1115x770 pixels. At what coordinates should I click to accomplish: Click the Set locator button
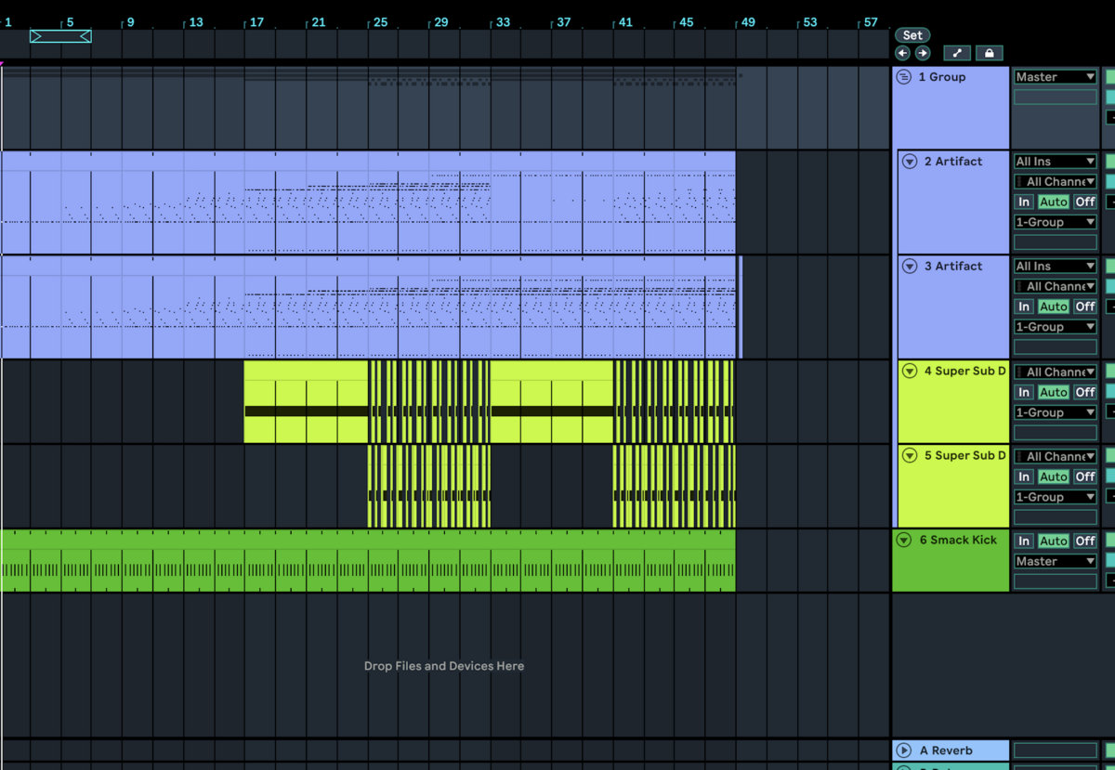click(x=912, y=35)
